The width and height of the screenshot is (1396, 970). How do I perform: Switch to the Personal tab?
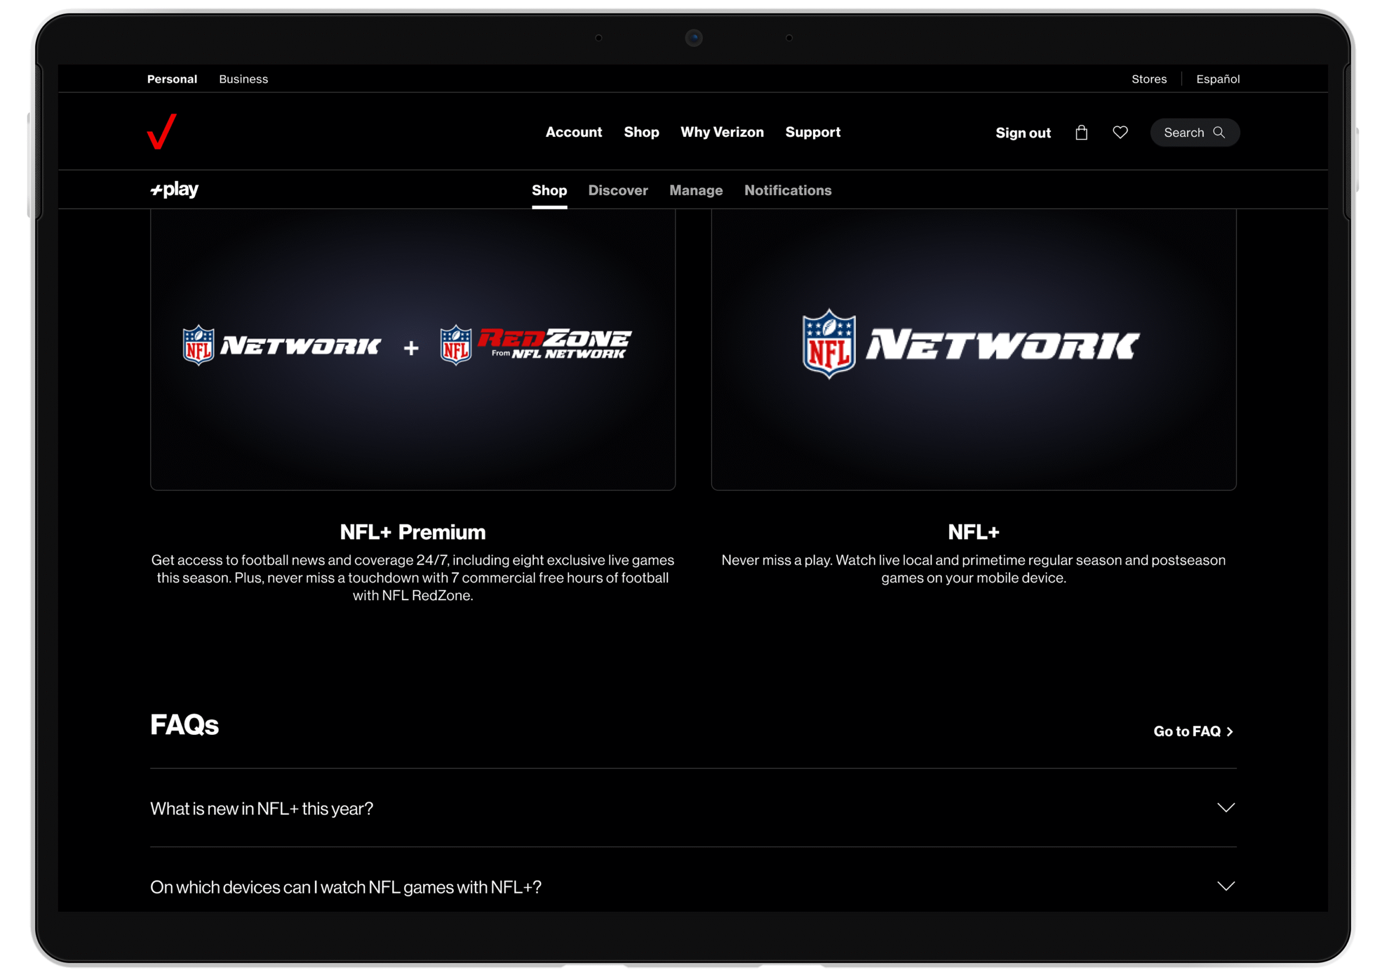(x=172, y=79)
